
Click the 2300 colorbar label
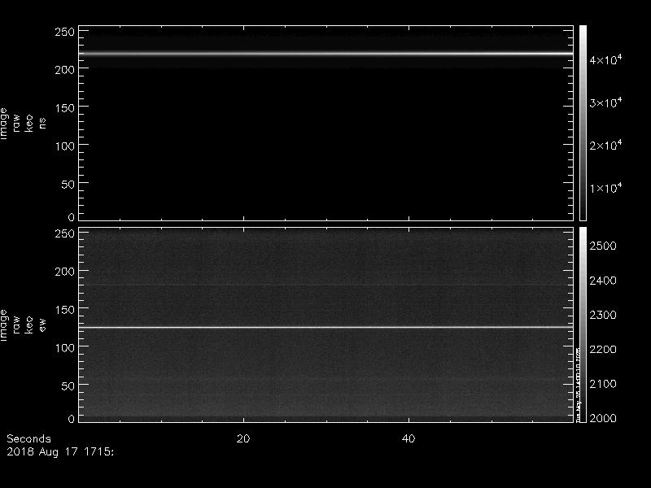(x=603, y=315)
